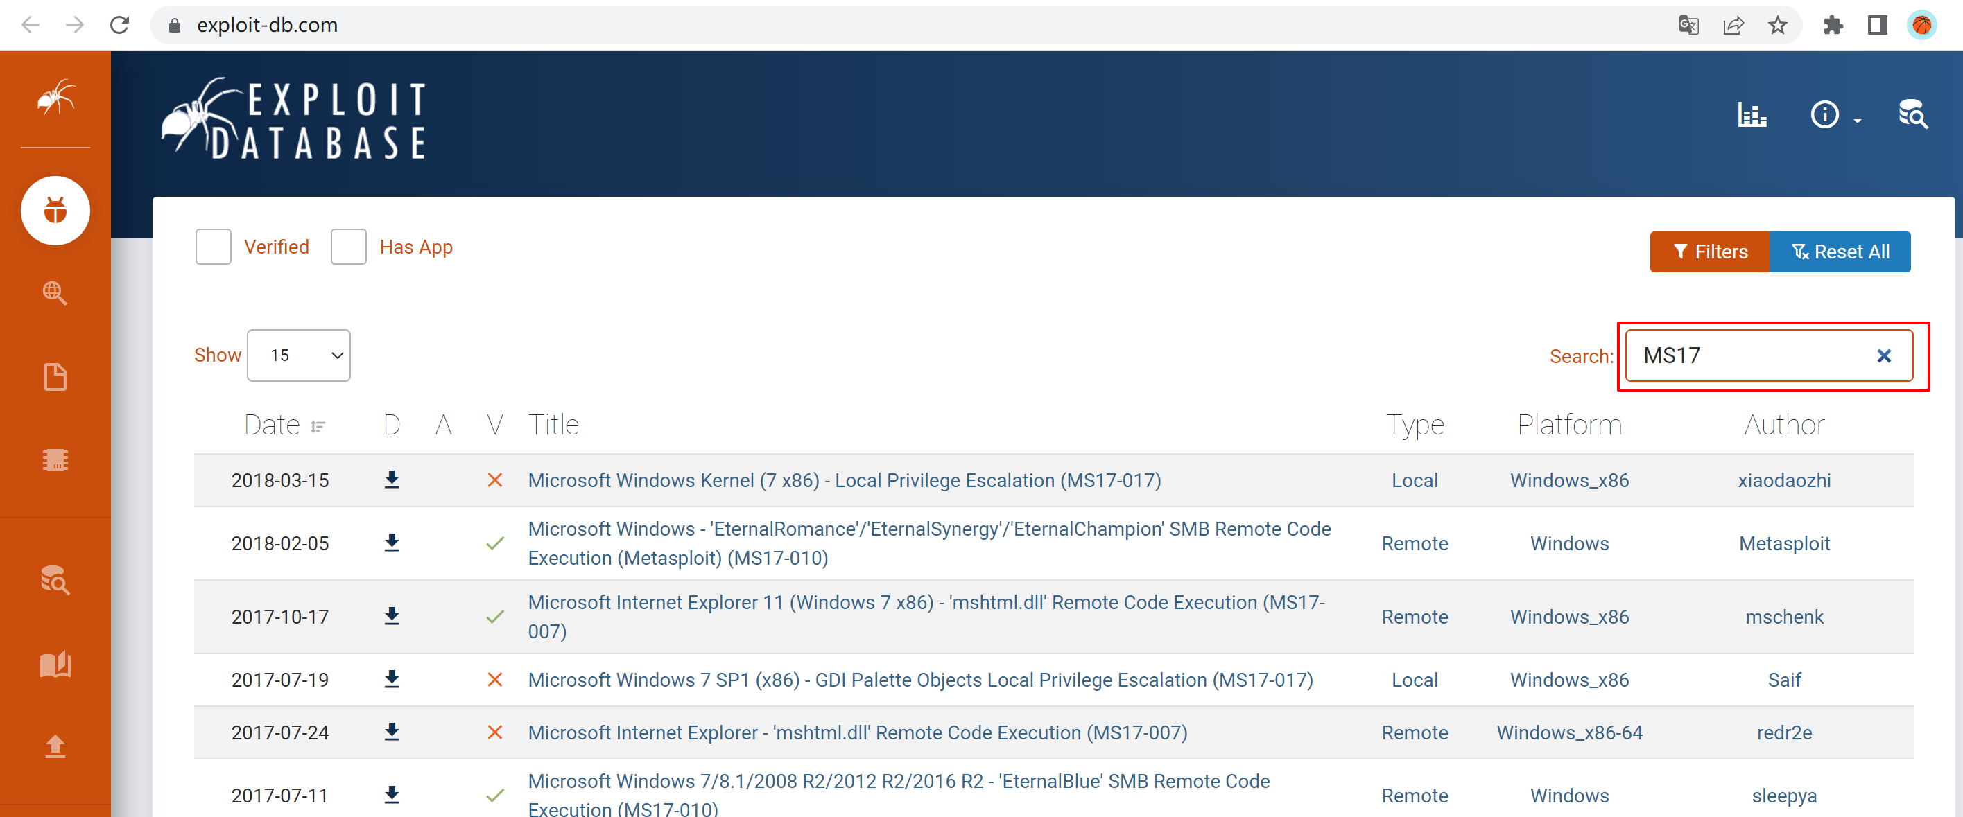Expand the Show 15 entries dropdown
Viewport: 1963px width, 817px height.
[299, 355]
